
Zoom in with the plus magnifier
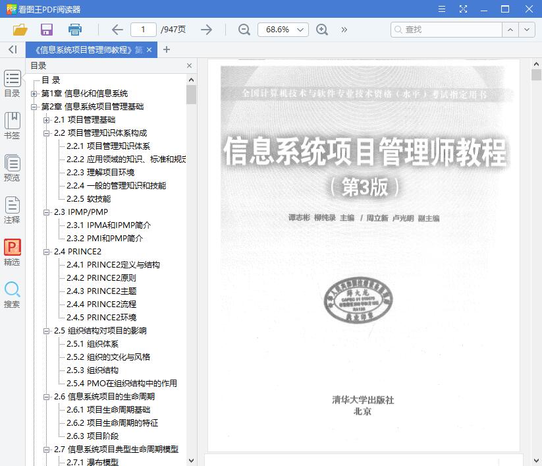(x=322, y=30)
